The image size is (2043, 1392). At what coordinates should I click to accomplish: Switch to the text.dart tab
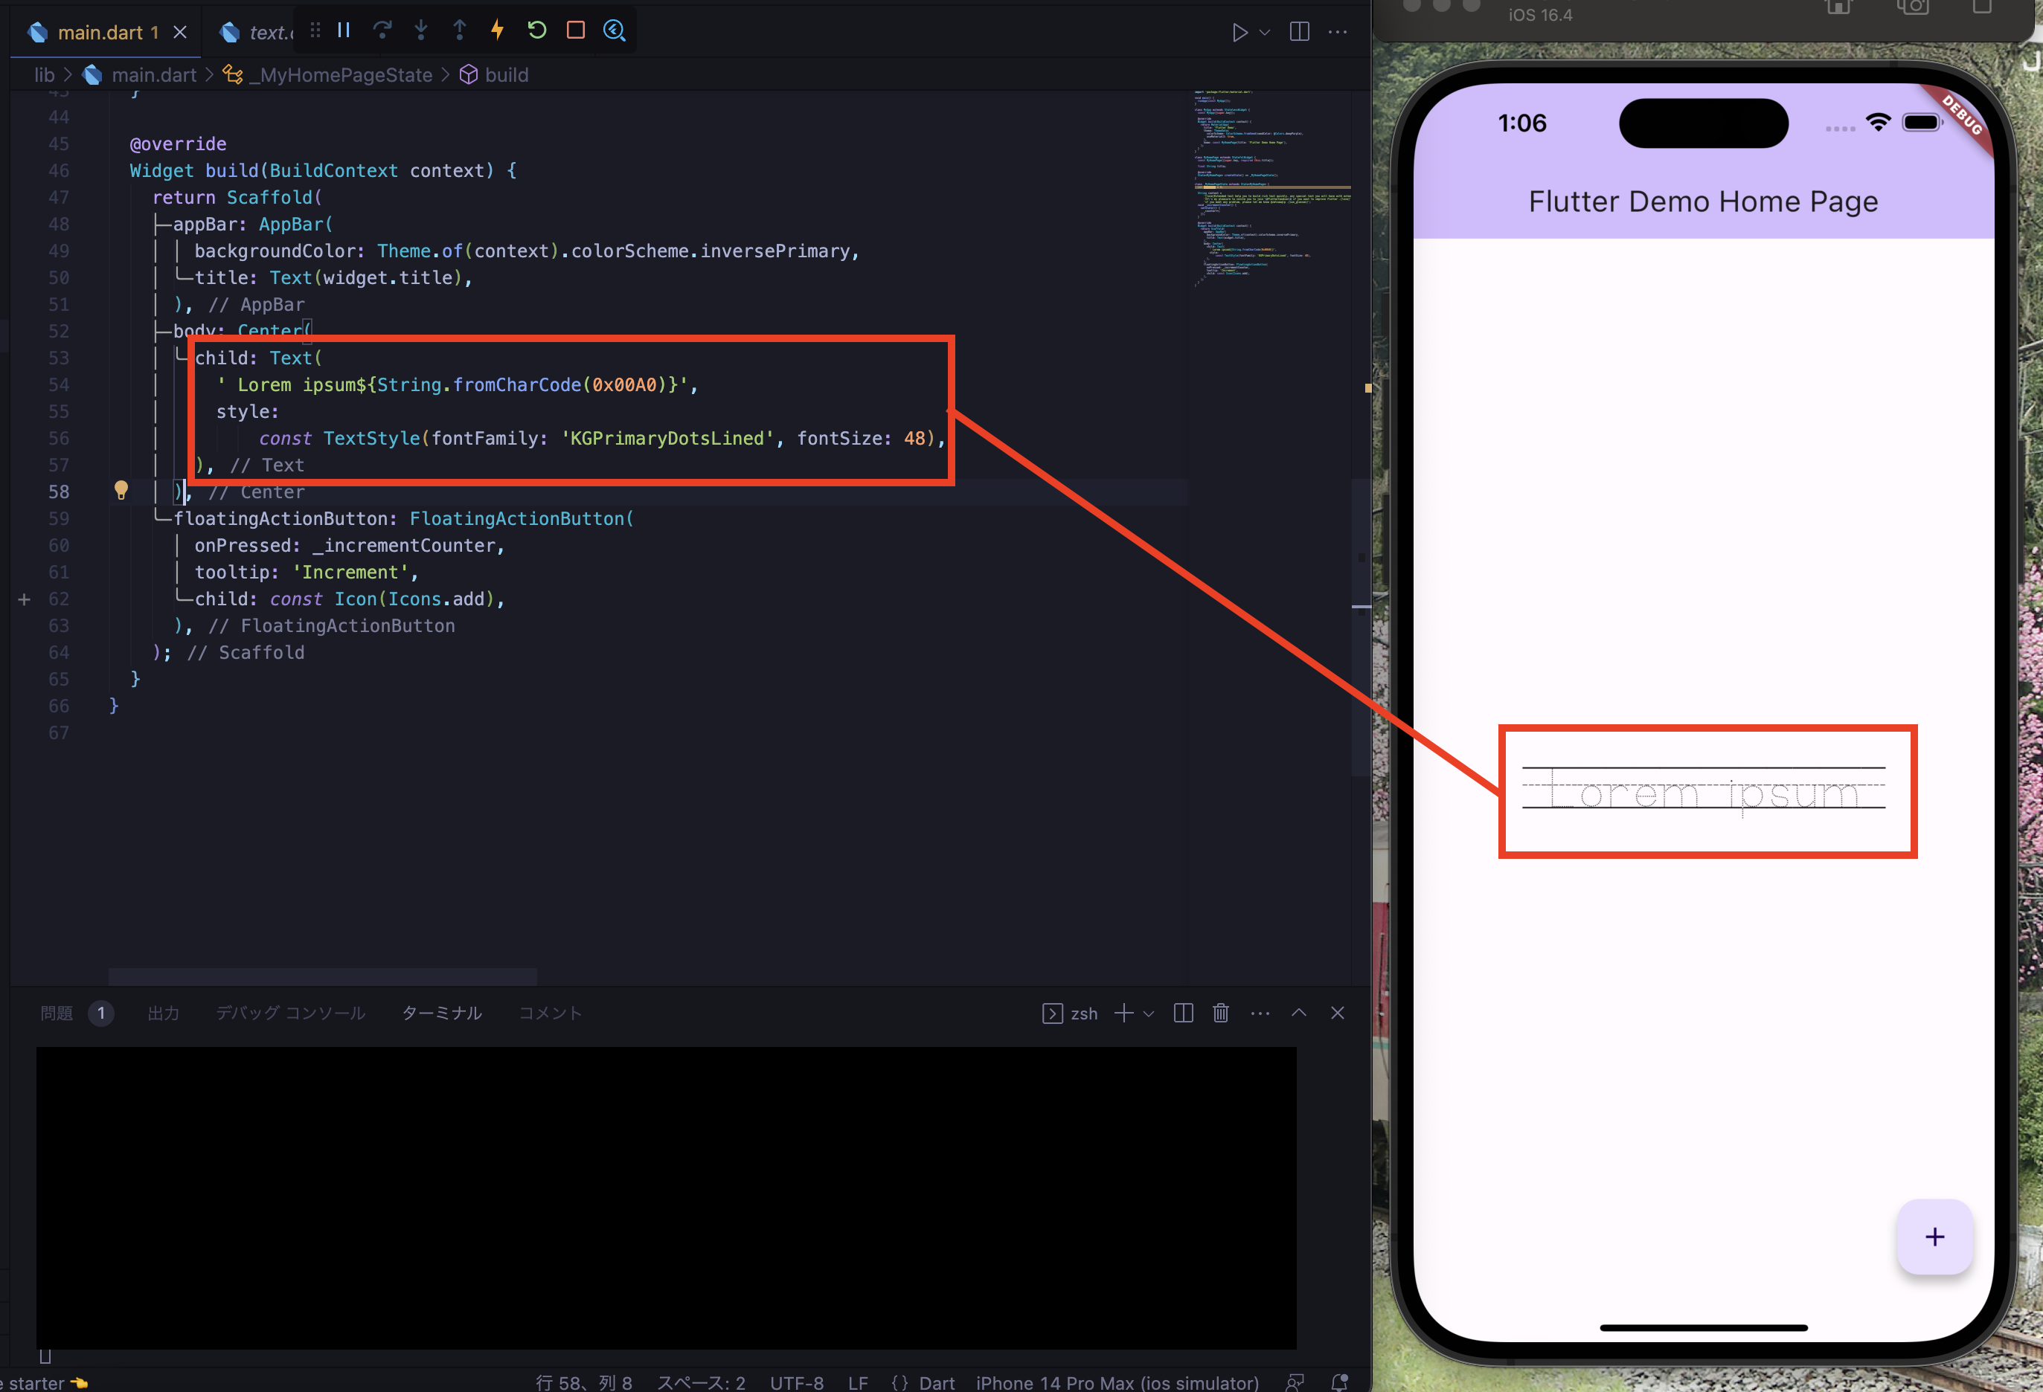click(263, 32)
